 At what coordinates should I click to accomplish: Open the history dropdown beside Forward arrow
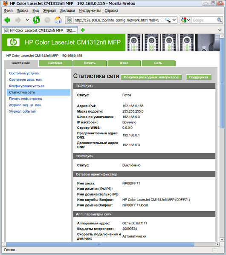pos(27,20)
